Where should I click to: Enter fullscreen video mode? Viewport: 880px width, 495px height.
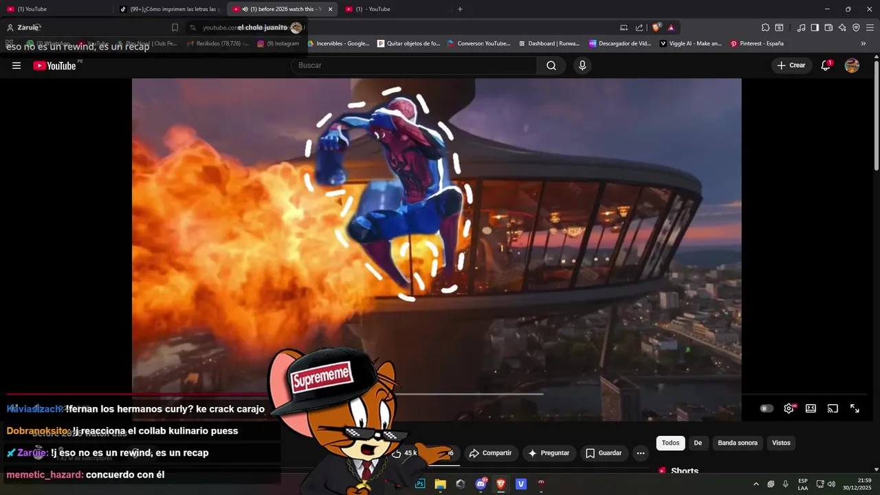tap(855, 408)
